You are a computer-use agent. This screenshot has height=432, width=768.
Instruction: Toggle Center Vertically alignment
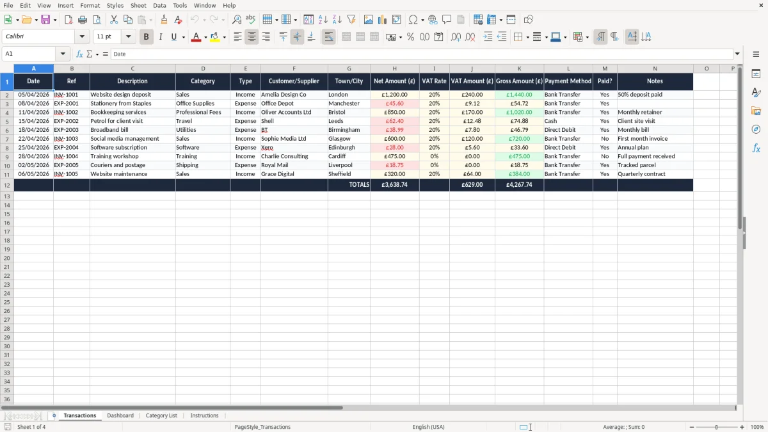click(x=297, y=37)
